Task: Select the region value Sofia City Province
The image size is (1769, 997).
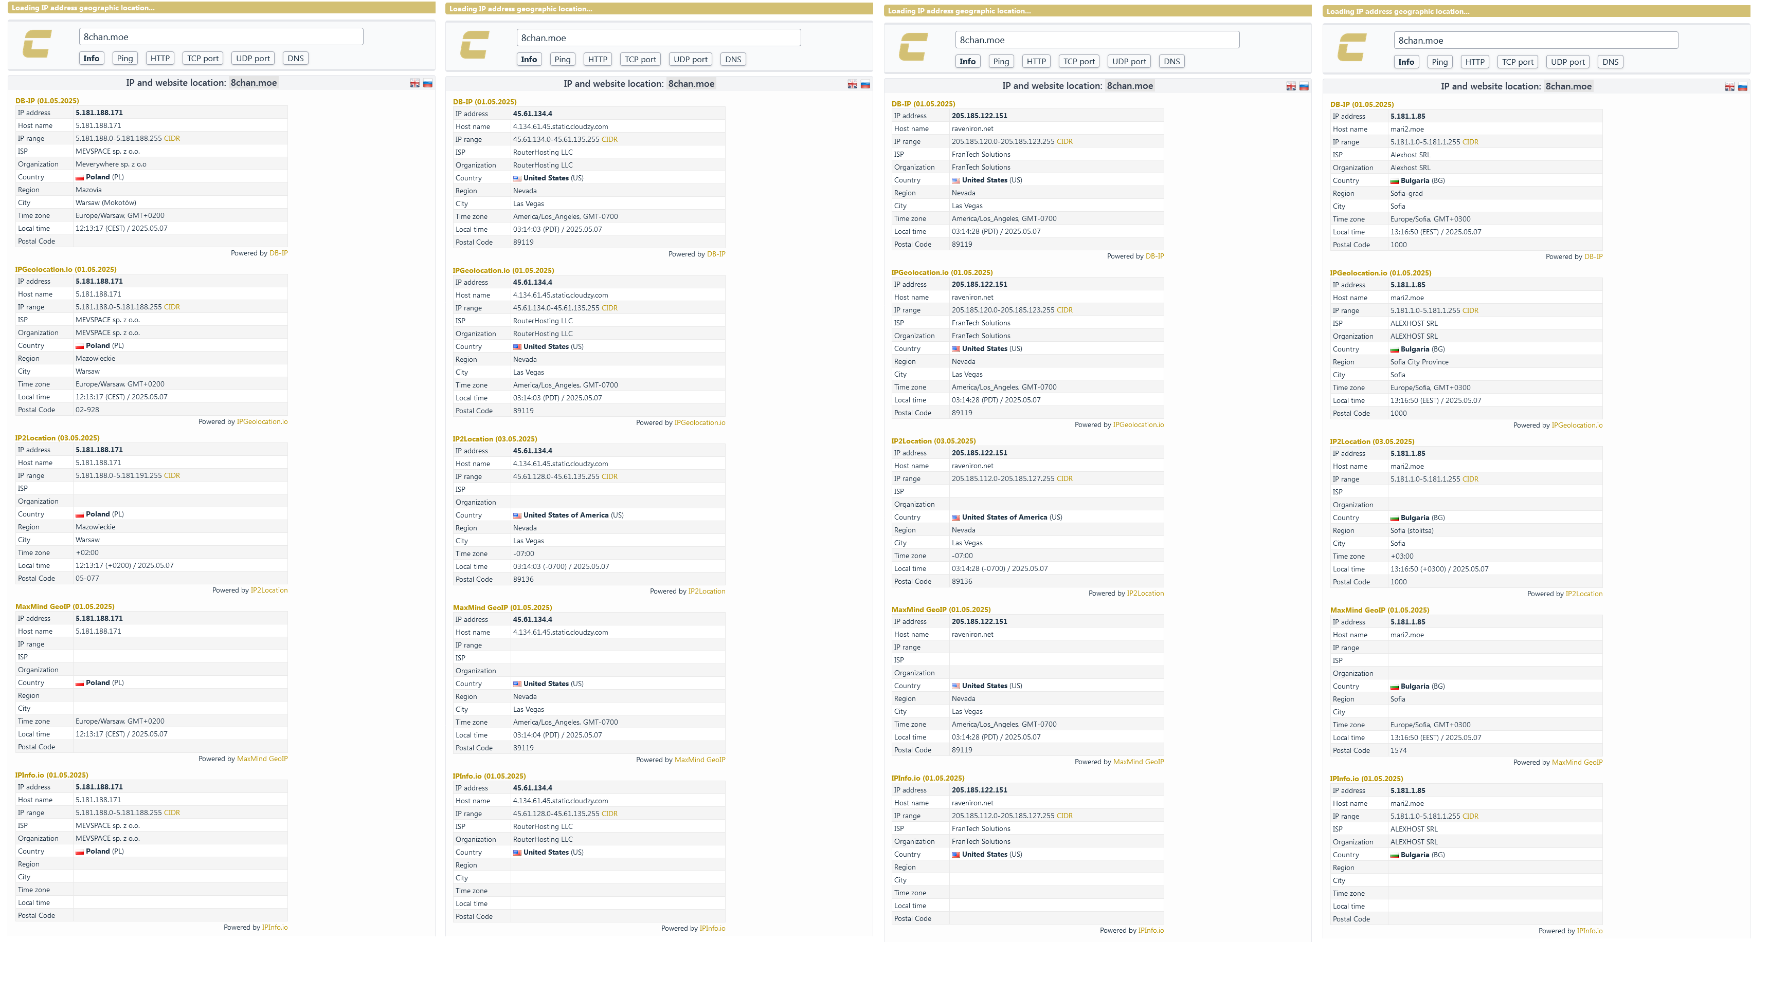Action: click(1419, 363)
